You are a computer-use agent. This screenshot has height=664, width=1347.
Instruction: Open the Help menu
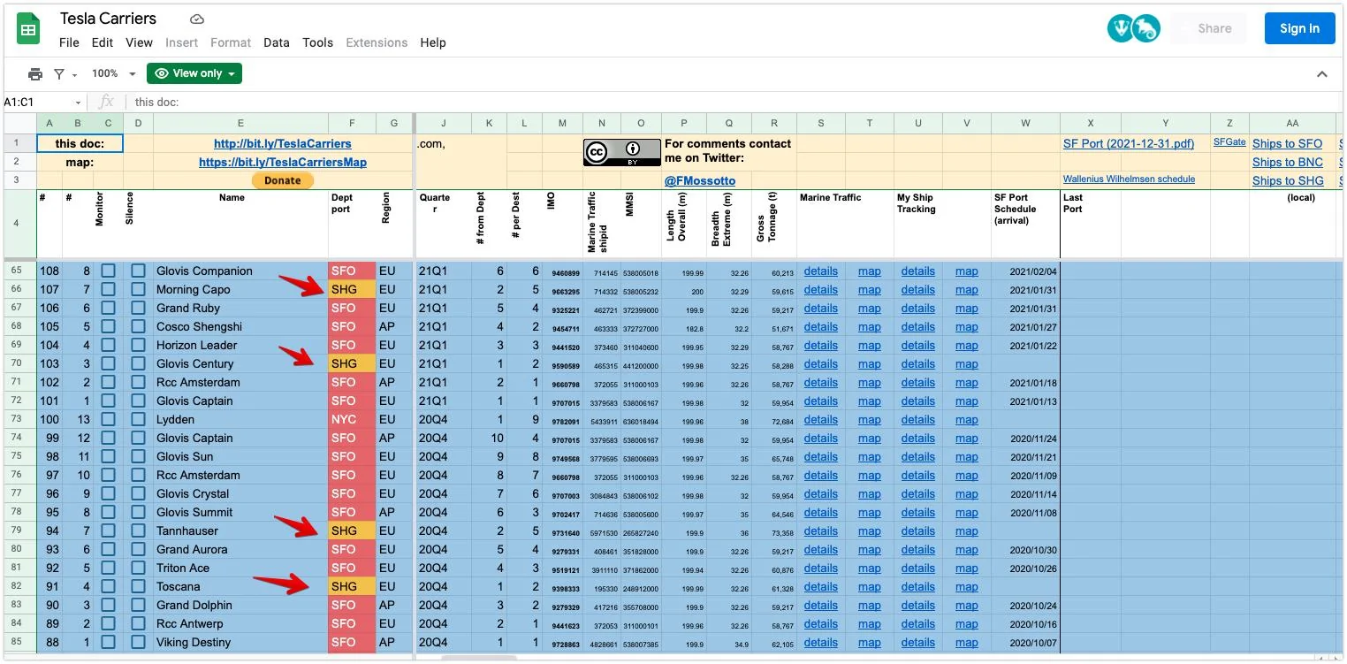(433, 42)
